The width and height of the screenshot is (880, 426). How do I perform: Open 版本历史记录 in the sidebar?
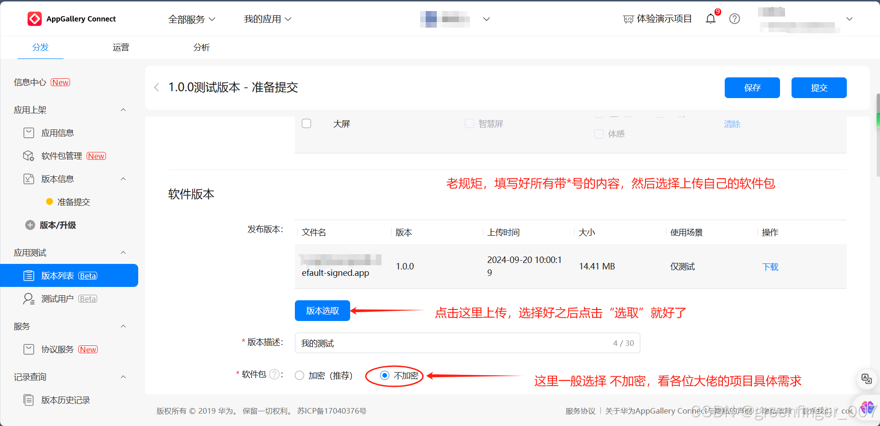coord(65,400)
